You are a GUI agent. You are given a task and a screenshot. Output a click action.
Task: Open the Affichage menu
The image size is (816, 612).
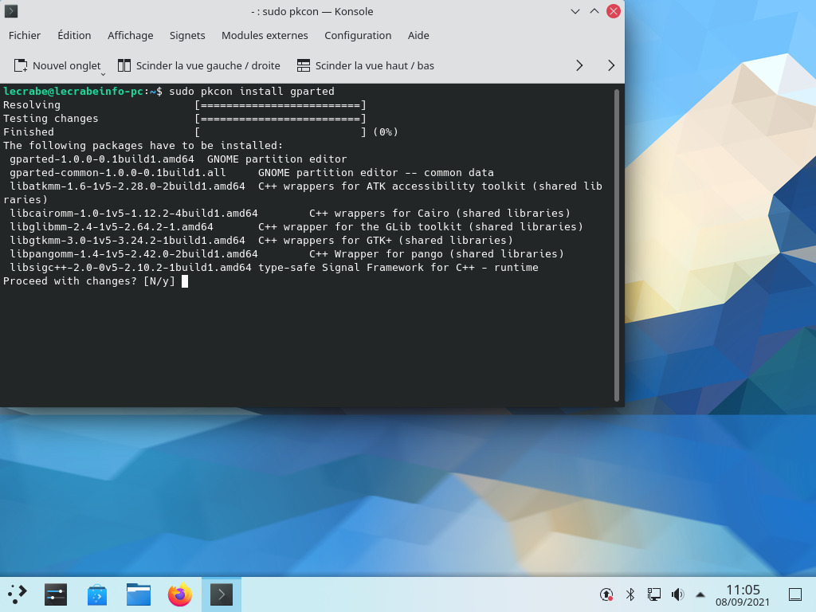(x=130, y=35)
